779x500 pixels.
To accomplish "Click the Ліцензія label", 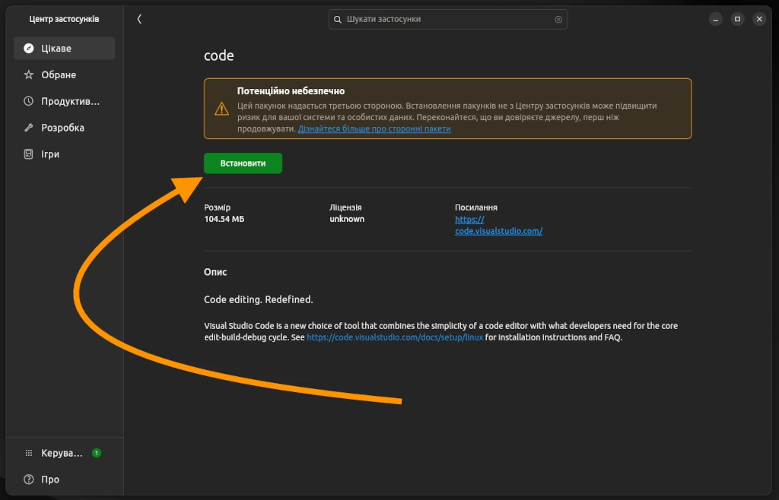I will [x=345, y=207].
